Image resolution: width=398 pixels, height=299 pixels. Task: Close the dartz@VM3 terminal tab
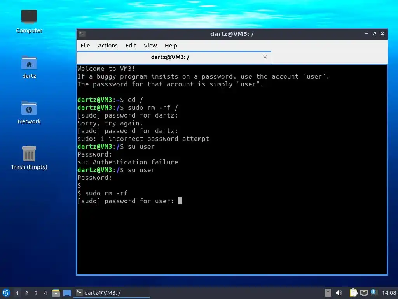tap(265, 57)
